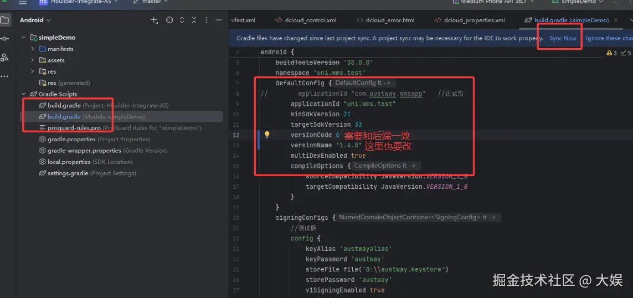Viewport: 633px width, 298px height.
Task: Open the Android project view dropdown
Action: pos(35,20)
